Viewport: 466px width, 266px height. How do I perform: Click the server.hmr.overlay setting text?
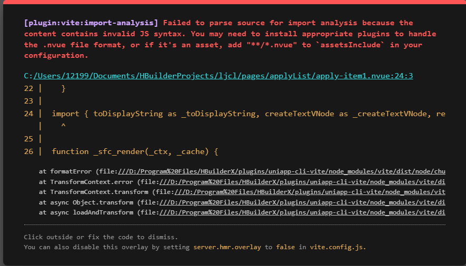coord(227,247)
